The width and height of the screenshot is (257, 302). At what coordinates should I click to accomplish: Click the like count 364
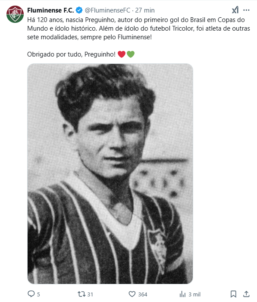pos(143,295)
